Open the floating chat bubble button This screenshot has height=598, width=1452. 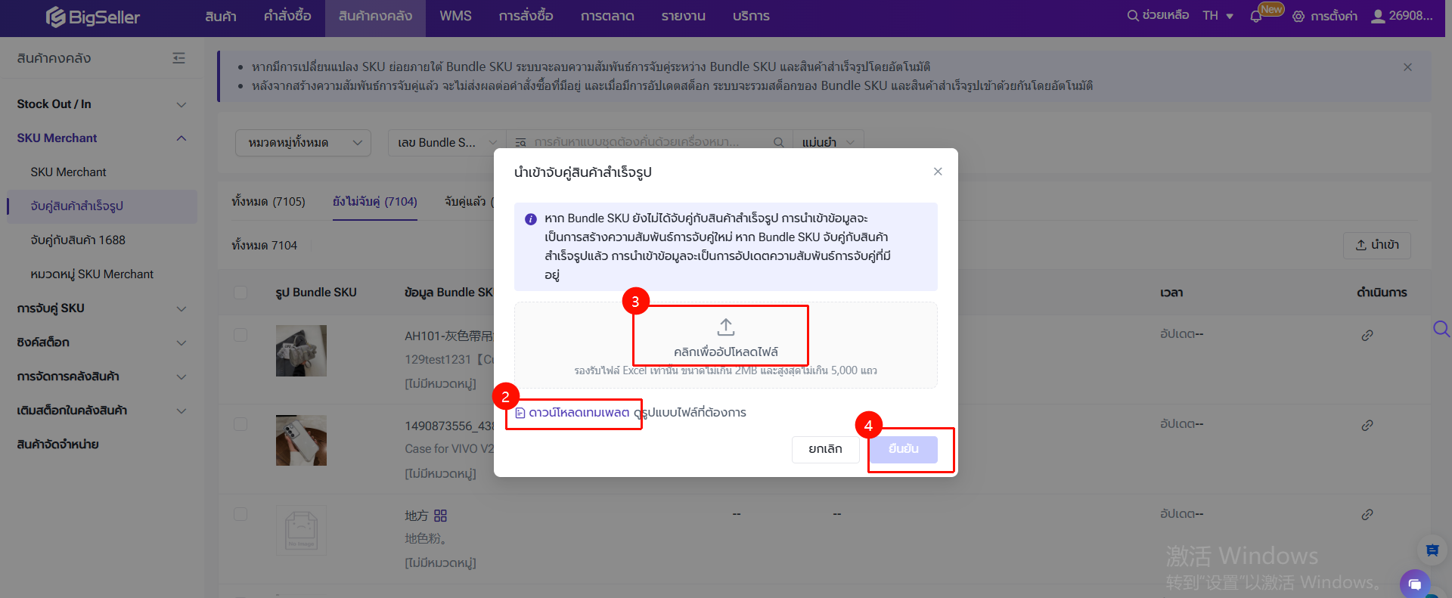click(x=1415, y=584)
